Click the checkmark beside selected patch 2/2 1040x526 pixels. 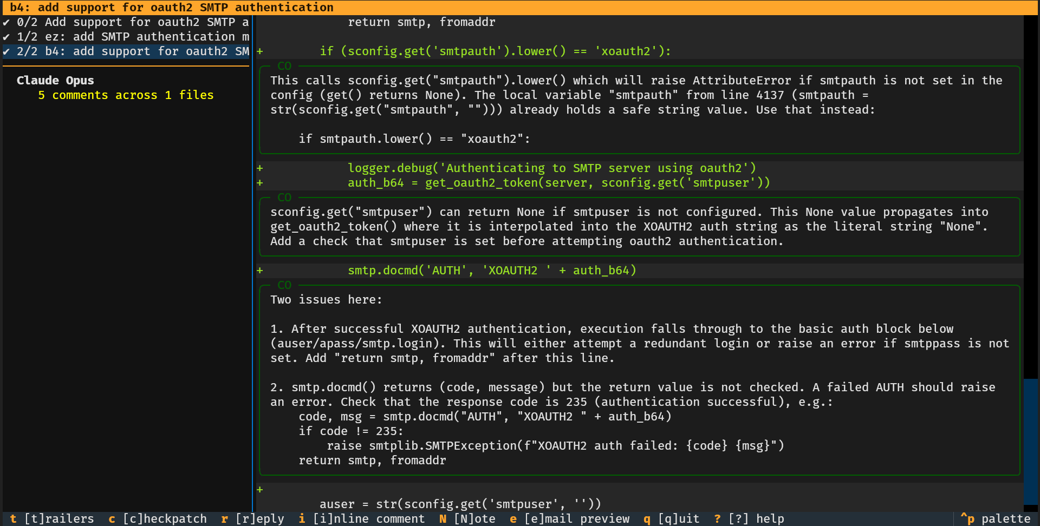[6, 51]
